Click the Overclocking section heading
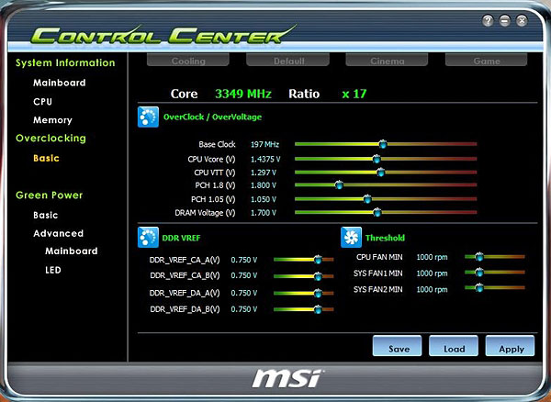Image resolution: width=551 pixels, height=402 pixels. (51, 139)
